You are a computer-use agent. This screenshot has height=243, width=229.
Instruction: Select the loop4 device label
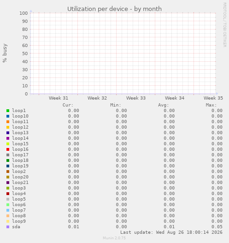pyautogui.click(x=19, y=194)
